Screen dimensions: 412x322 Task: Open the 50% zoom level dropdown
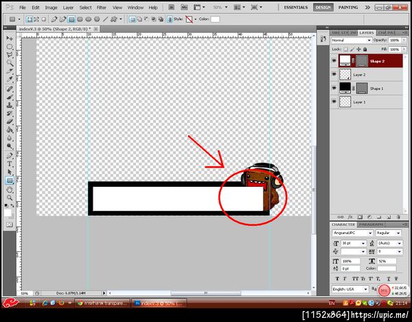226,8
